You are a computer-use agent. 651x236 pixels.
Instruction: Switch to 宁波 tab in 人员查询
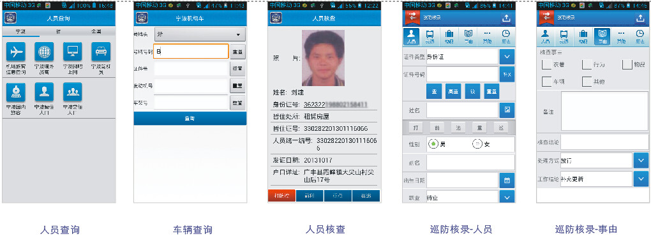[x=21, y=32]
